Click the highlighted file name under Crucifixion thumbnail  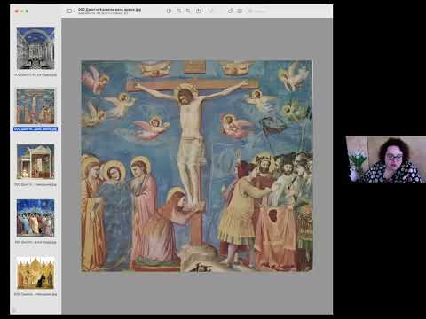(35, 129)
